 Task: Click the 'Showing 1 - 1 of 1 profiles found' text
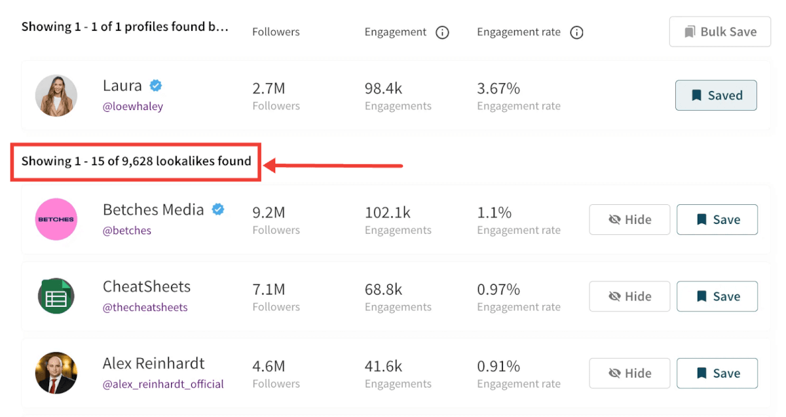click(x=125, y=27)
